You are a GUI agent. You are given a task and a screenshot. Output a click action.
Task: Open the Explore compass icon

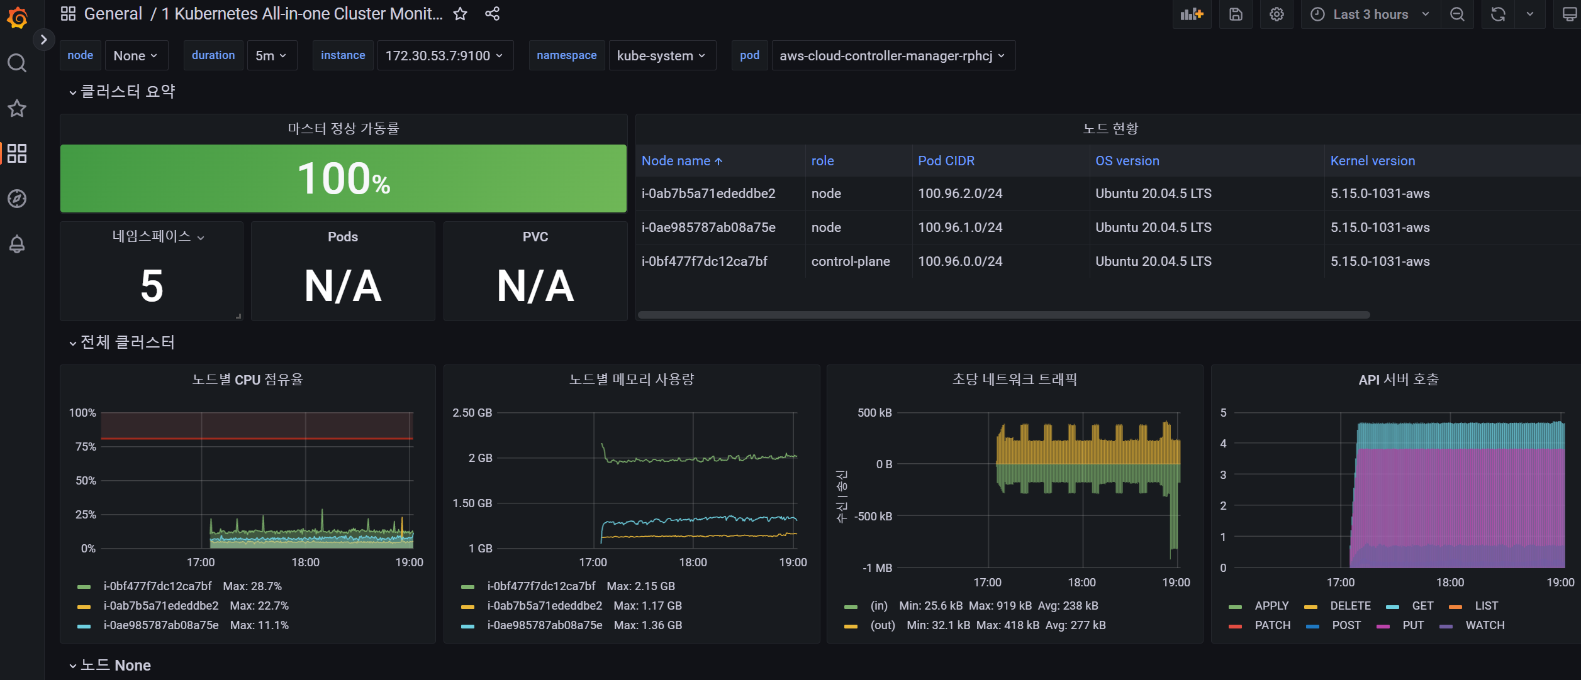point(17,199)
